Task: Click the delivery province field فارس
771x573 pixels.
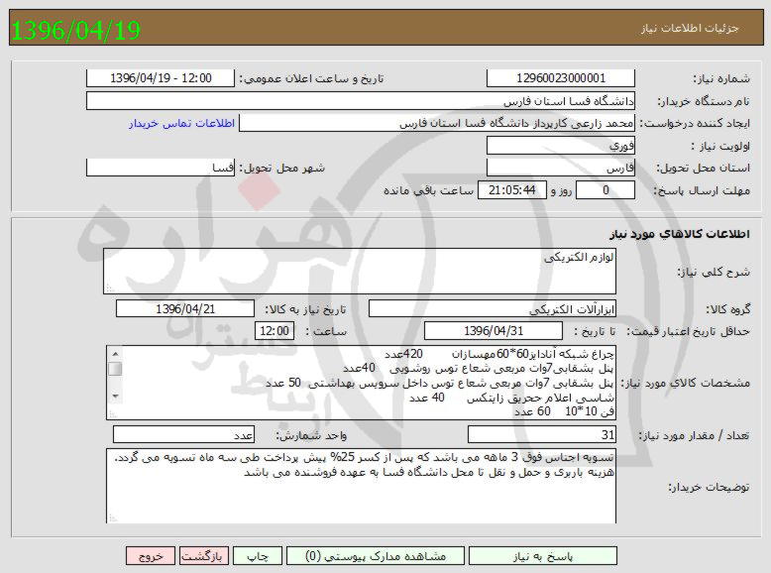Action: [x=560, y=169]
